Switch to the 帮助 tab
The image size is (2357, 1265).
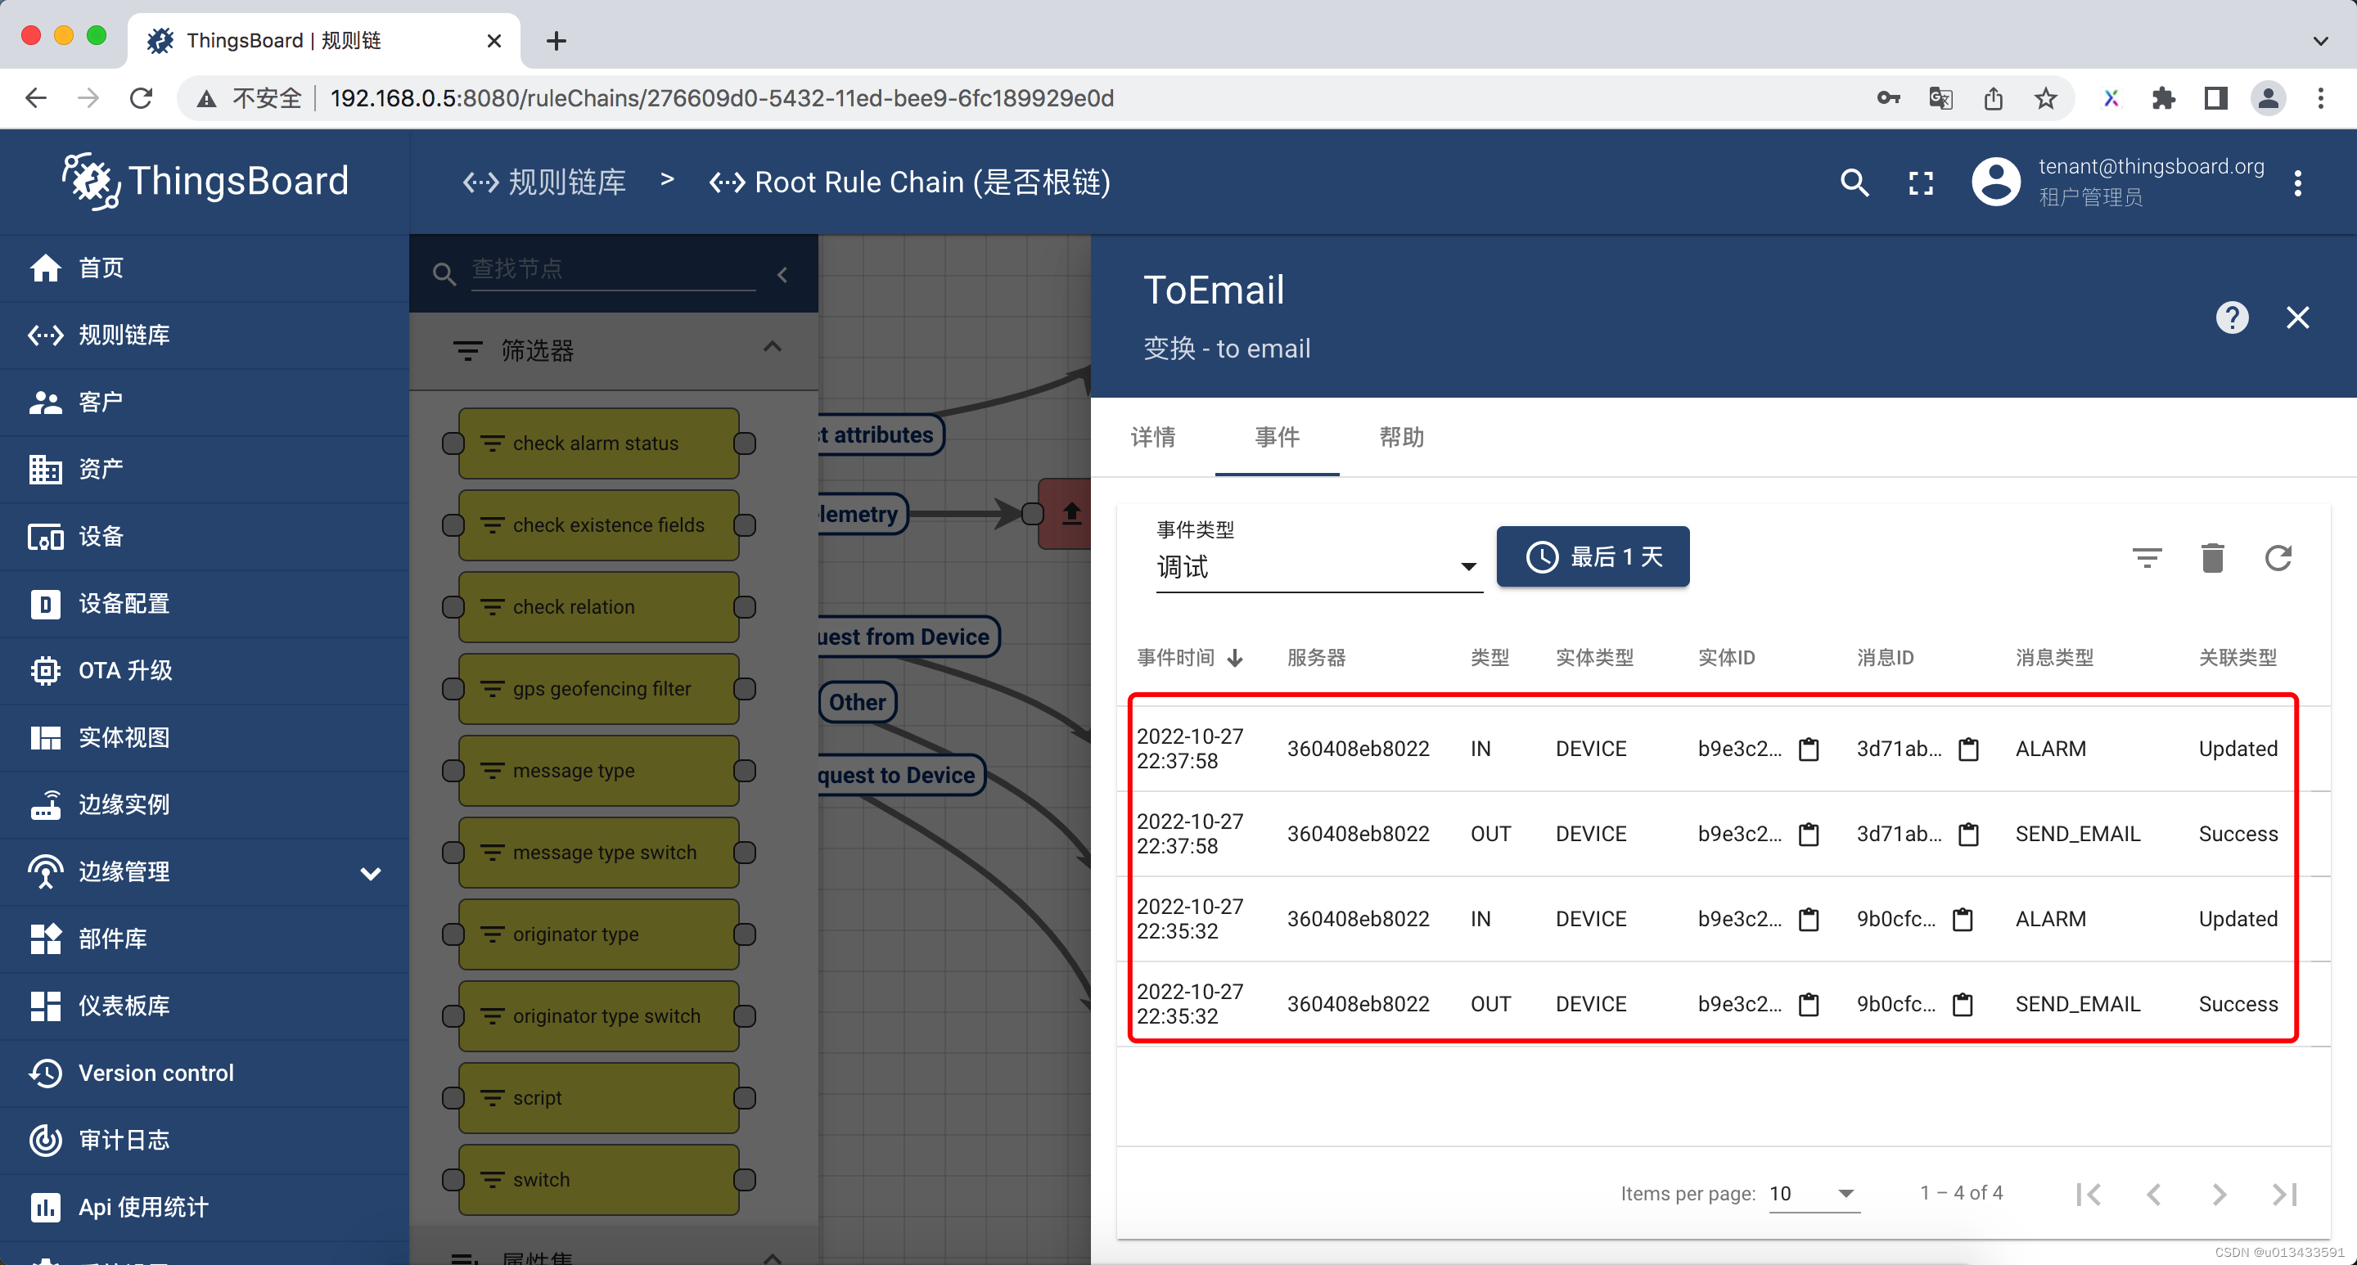tap(1401, 438)
